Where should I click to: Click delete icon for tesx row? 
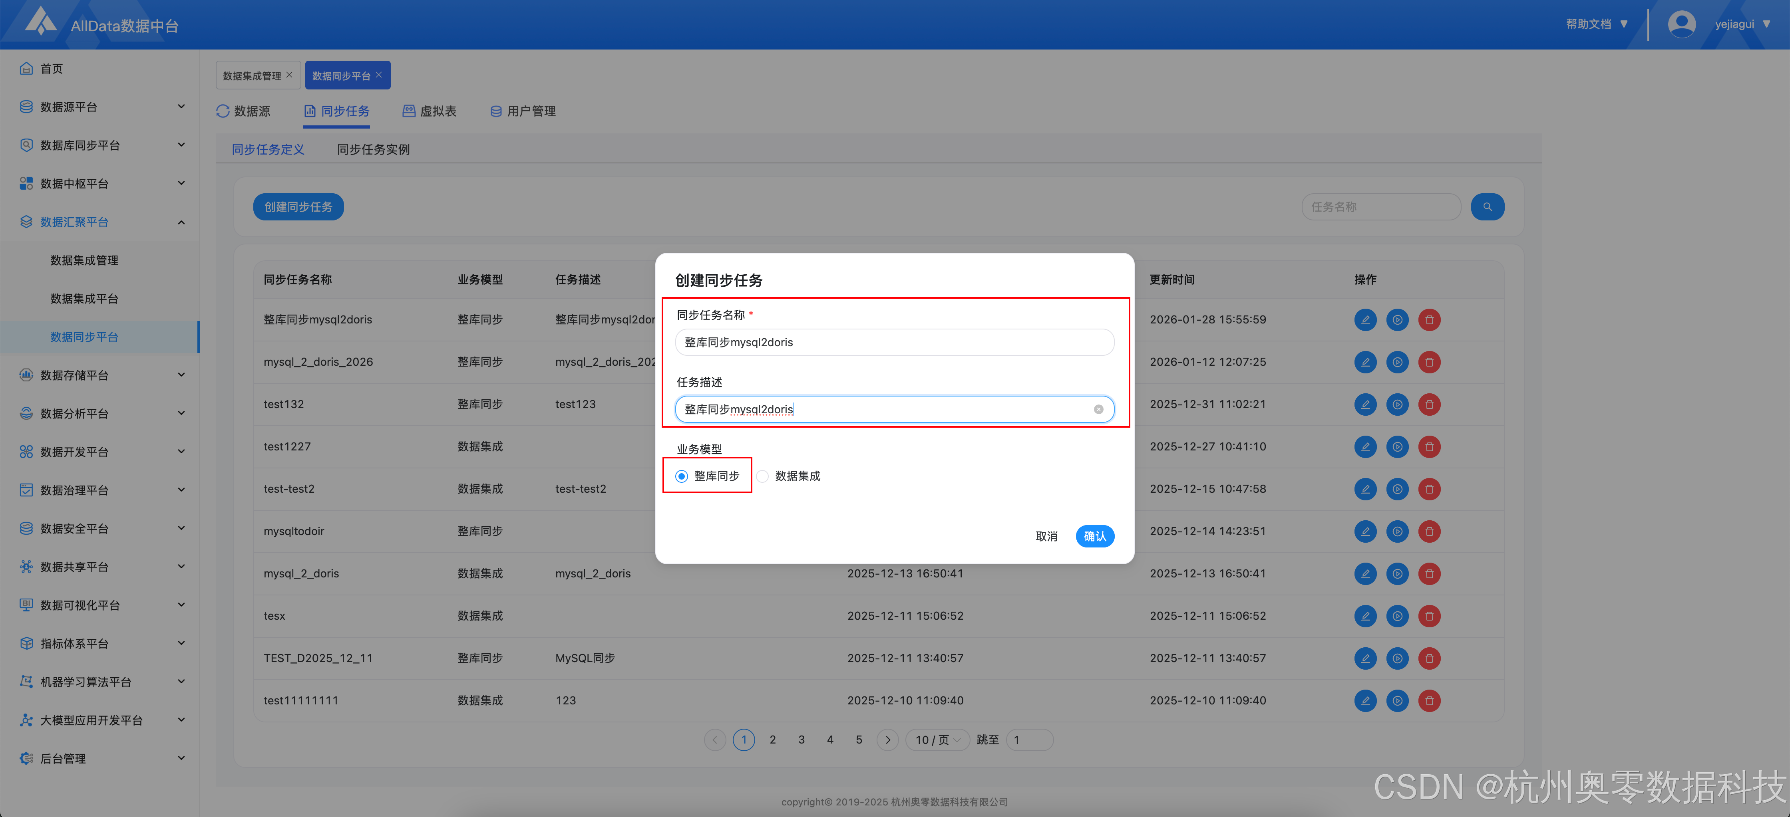[1429, 616]
